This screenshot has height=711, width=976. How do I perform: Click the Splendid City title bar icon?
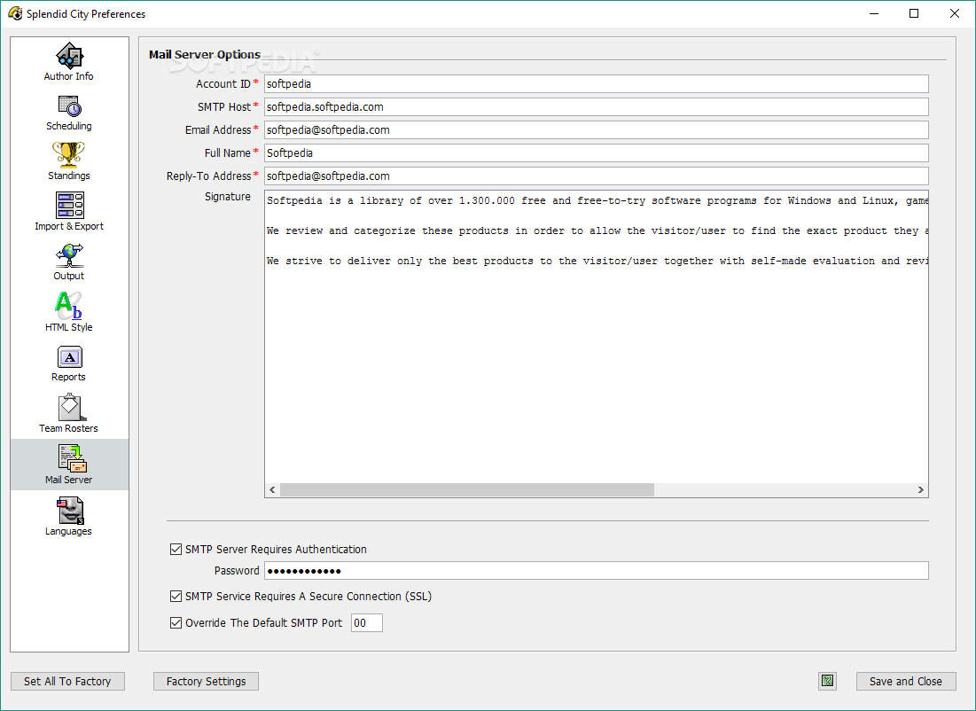(15, 13)
